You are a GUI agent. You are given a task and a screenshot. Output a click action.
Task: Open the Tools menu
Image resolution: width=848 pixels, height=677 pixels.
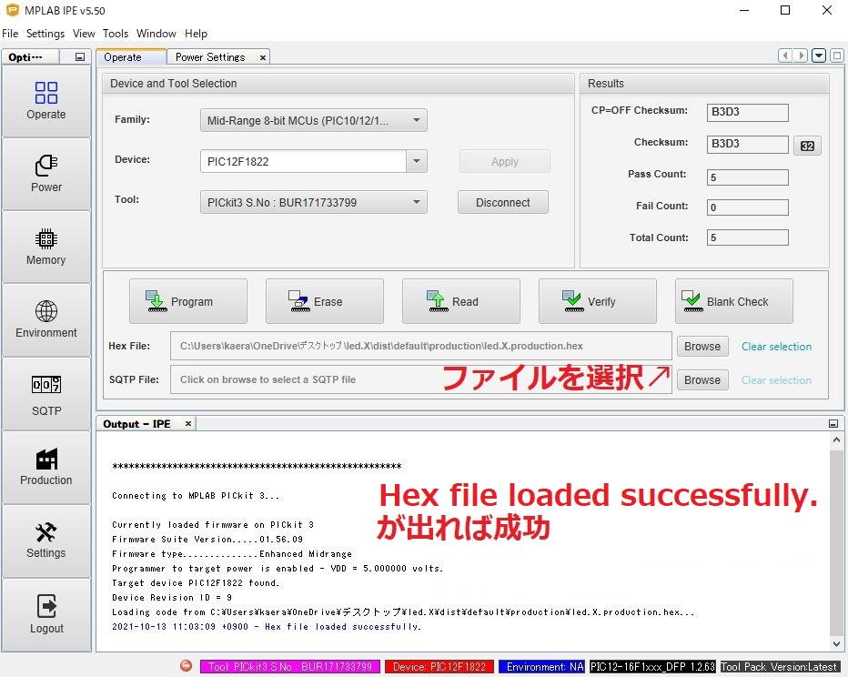pyautogui.click(x=116, y=34)
